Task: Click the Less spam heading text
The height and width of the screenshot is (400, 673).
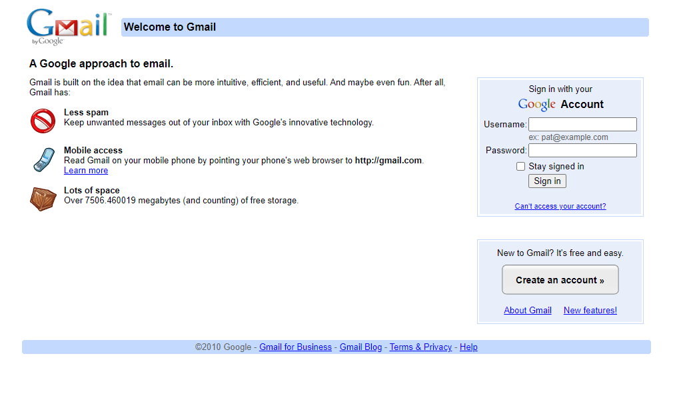Action: tap(86, 113)
